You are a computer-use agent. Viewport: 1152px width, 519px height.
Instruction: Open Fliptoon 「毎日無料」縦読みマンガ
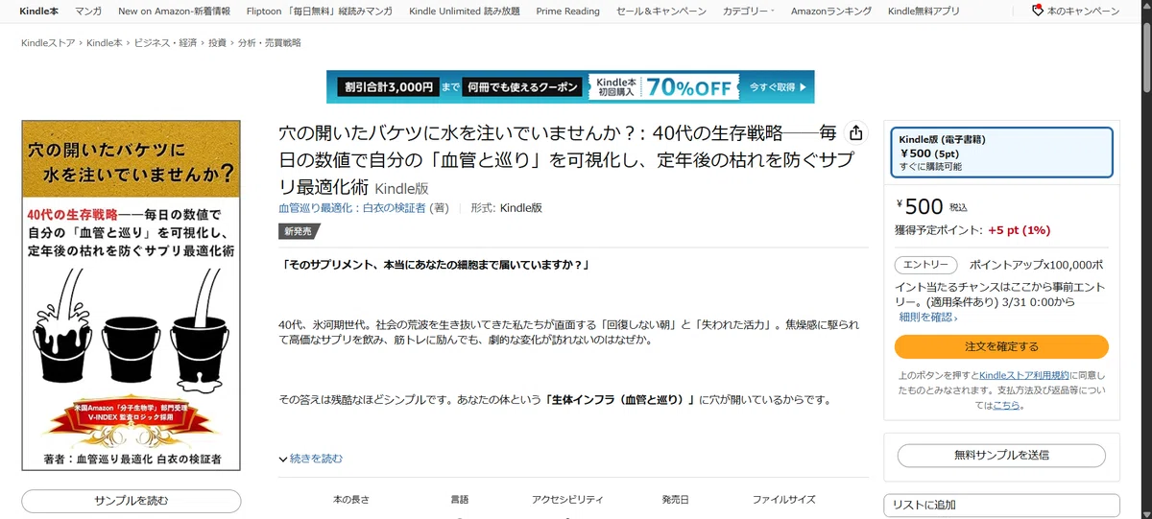pyautogui.click(x=320, y=12)
